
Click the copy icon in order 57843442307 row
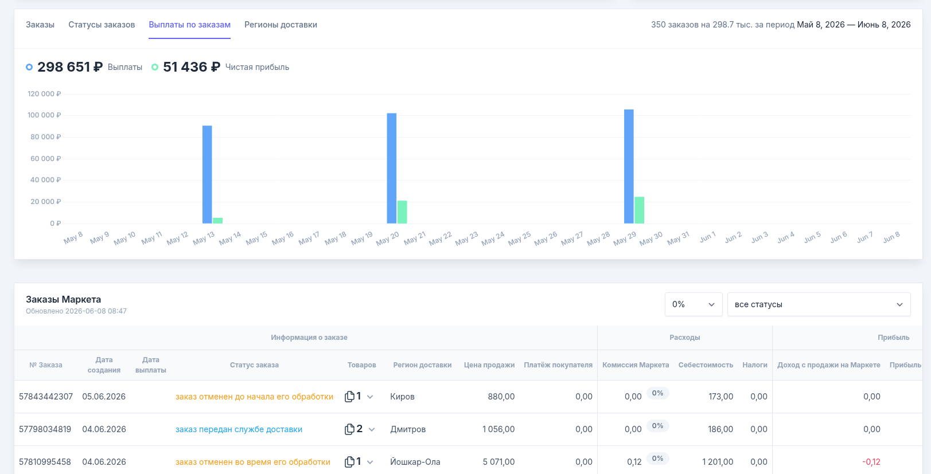(349, 397)
